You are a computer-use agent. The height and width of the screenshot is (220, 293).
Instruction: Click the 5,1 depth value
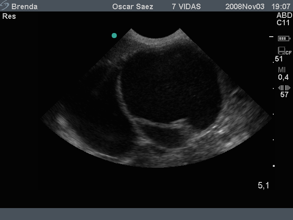(264, 185)
